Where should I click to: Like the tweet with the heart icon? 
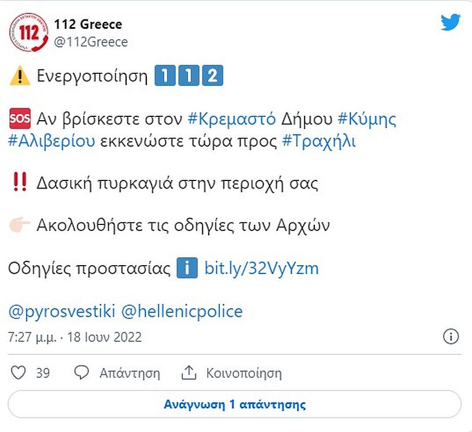click(x=18, y=373)
